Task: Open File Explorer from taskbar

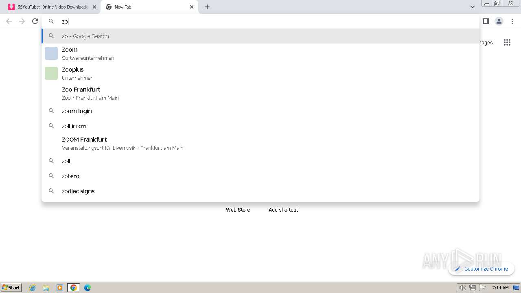Action: click(46, 288)
